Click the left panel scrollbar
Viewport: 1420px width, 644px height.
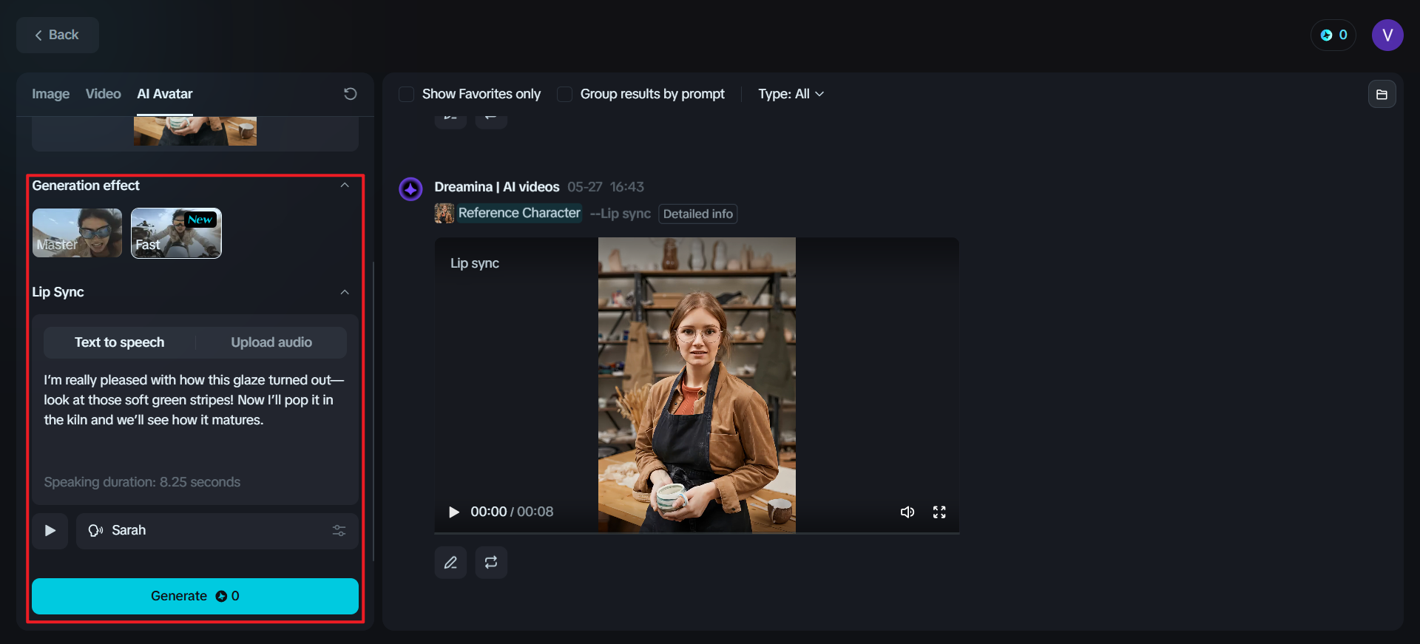point(373,411)
